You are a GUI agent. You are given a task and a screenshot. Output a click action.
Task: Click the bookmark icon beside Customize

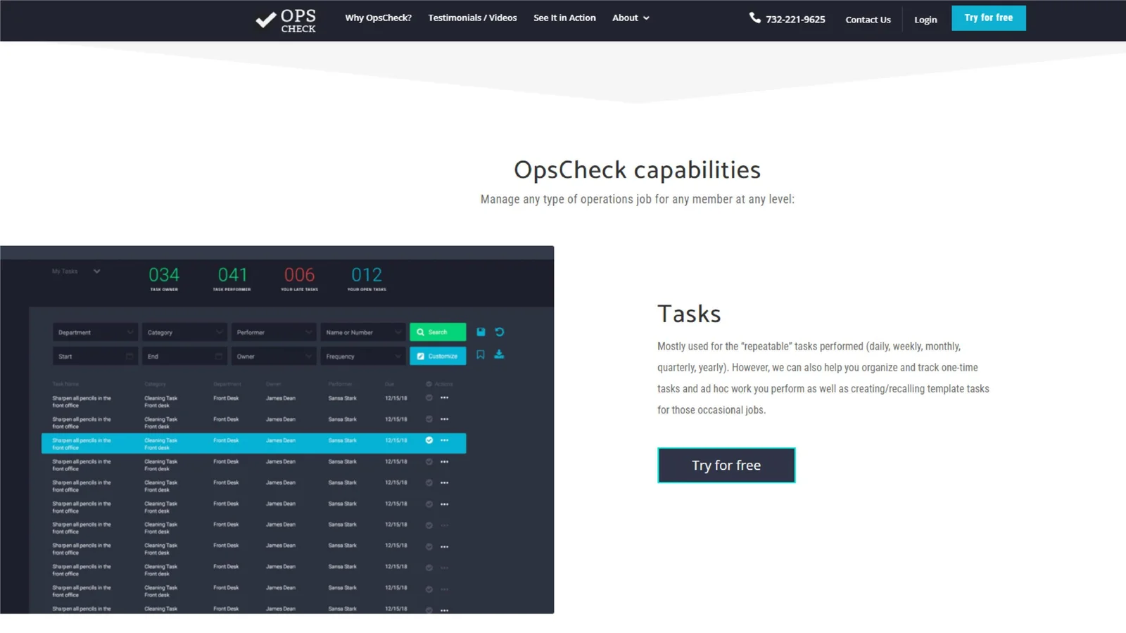pyautogui.click(x=481, y=355)
